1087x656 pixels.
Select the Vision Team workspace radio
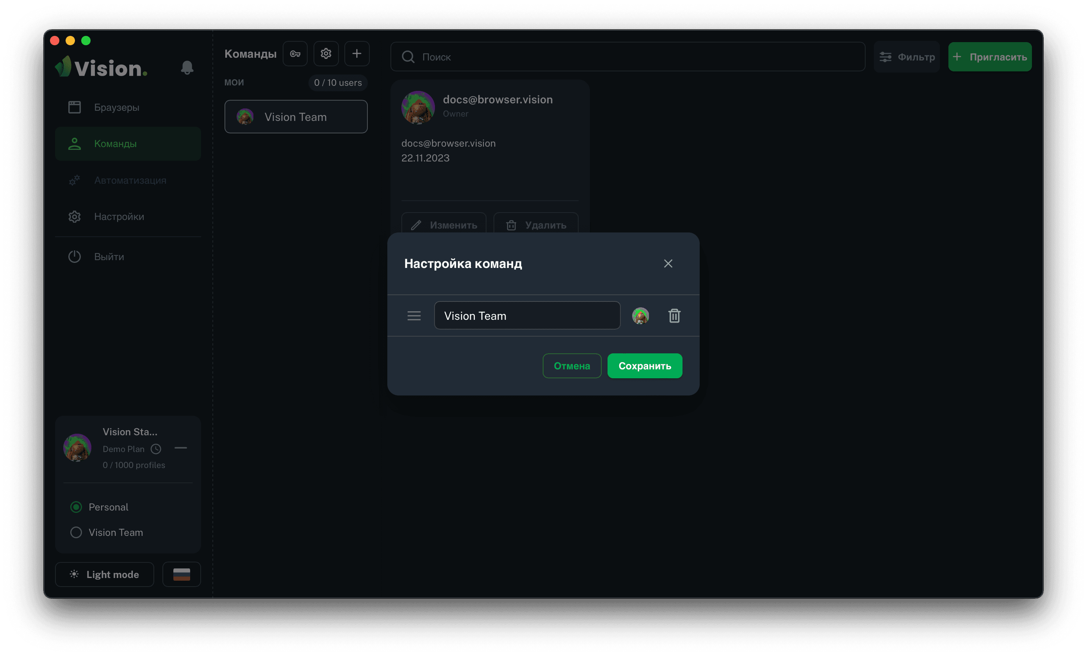pyautogui.click(x=76, y=532)
